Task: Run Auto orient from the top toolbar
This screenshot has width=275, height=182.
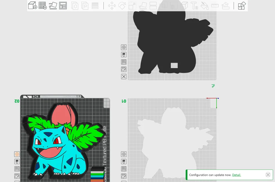Action: 53,6
